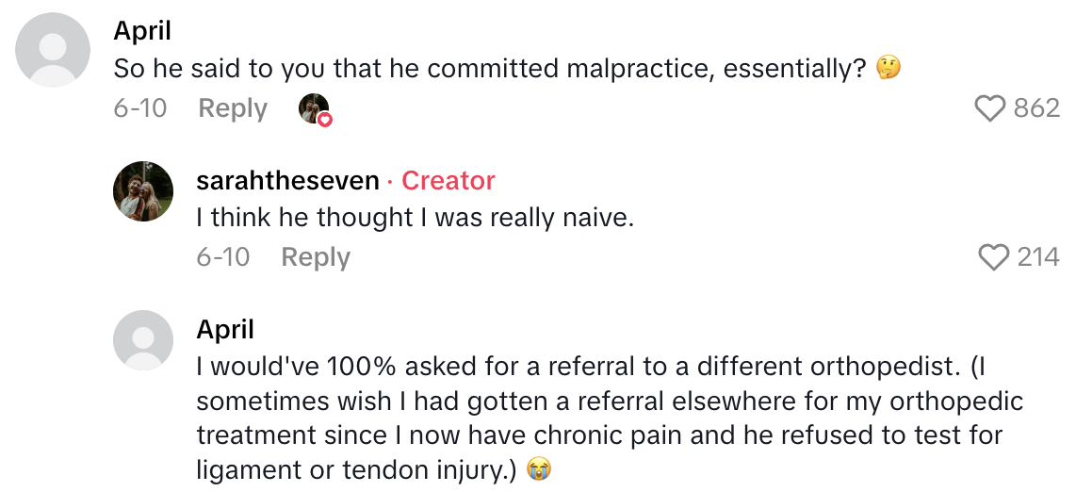Reply to sarahtheseven's naive comment
The width and height of the screenshot is (1076, 492).
click(x=316, y=256)
